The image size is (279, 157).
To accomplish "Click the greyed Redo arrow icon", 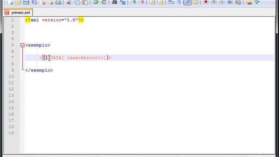I will pyautogui.click(x=104, y=2).
